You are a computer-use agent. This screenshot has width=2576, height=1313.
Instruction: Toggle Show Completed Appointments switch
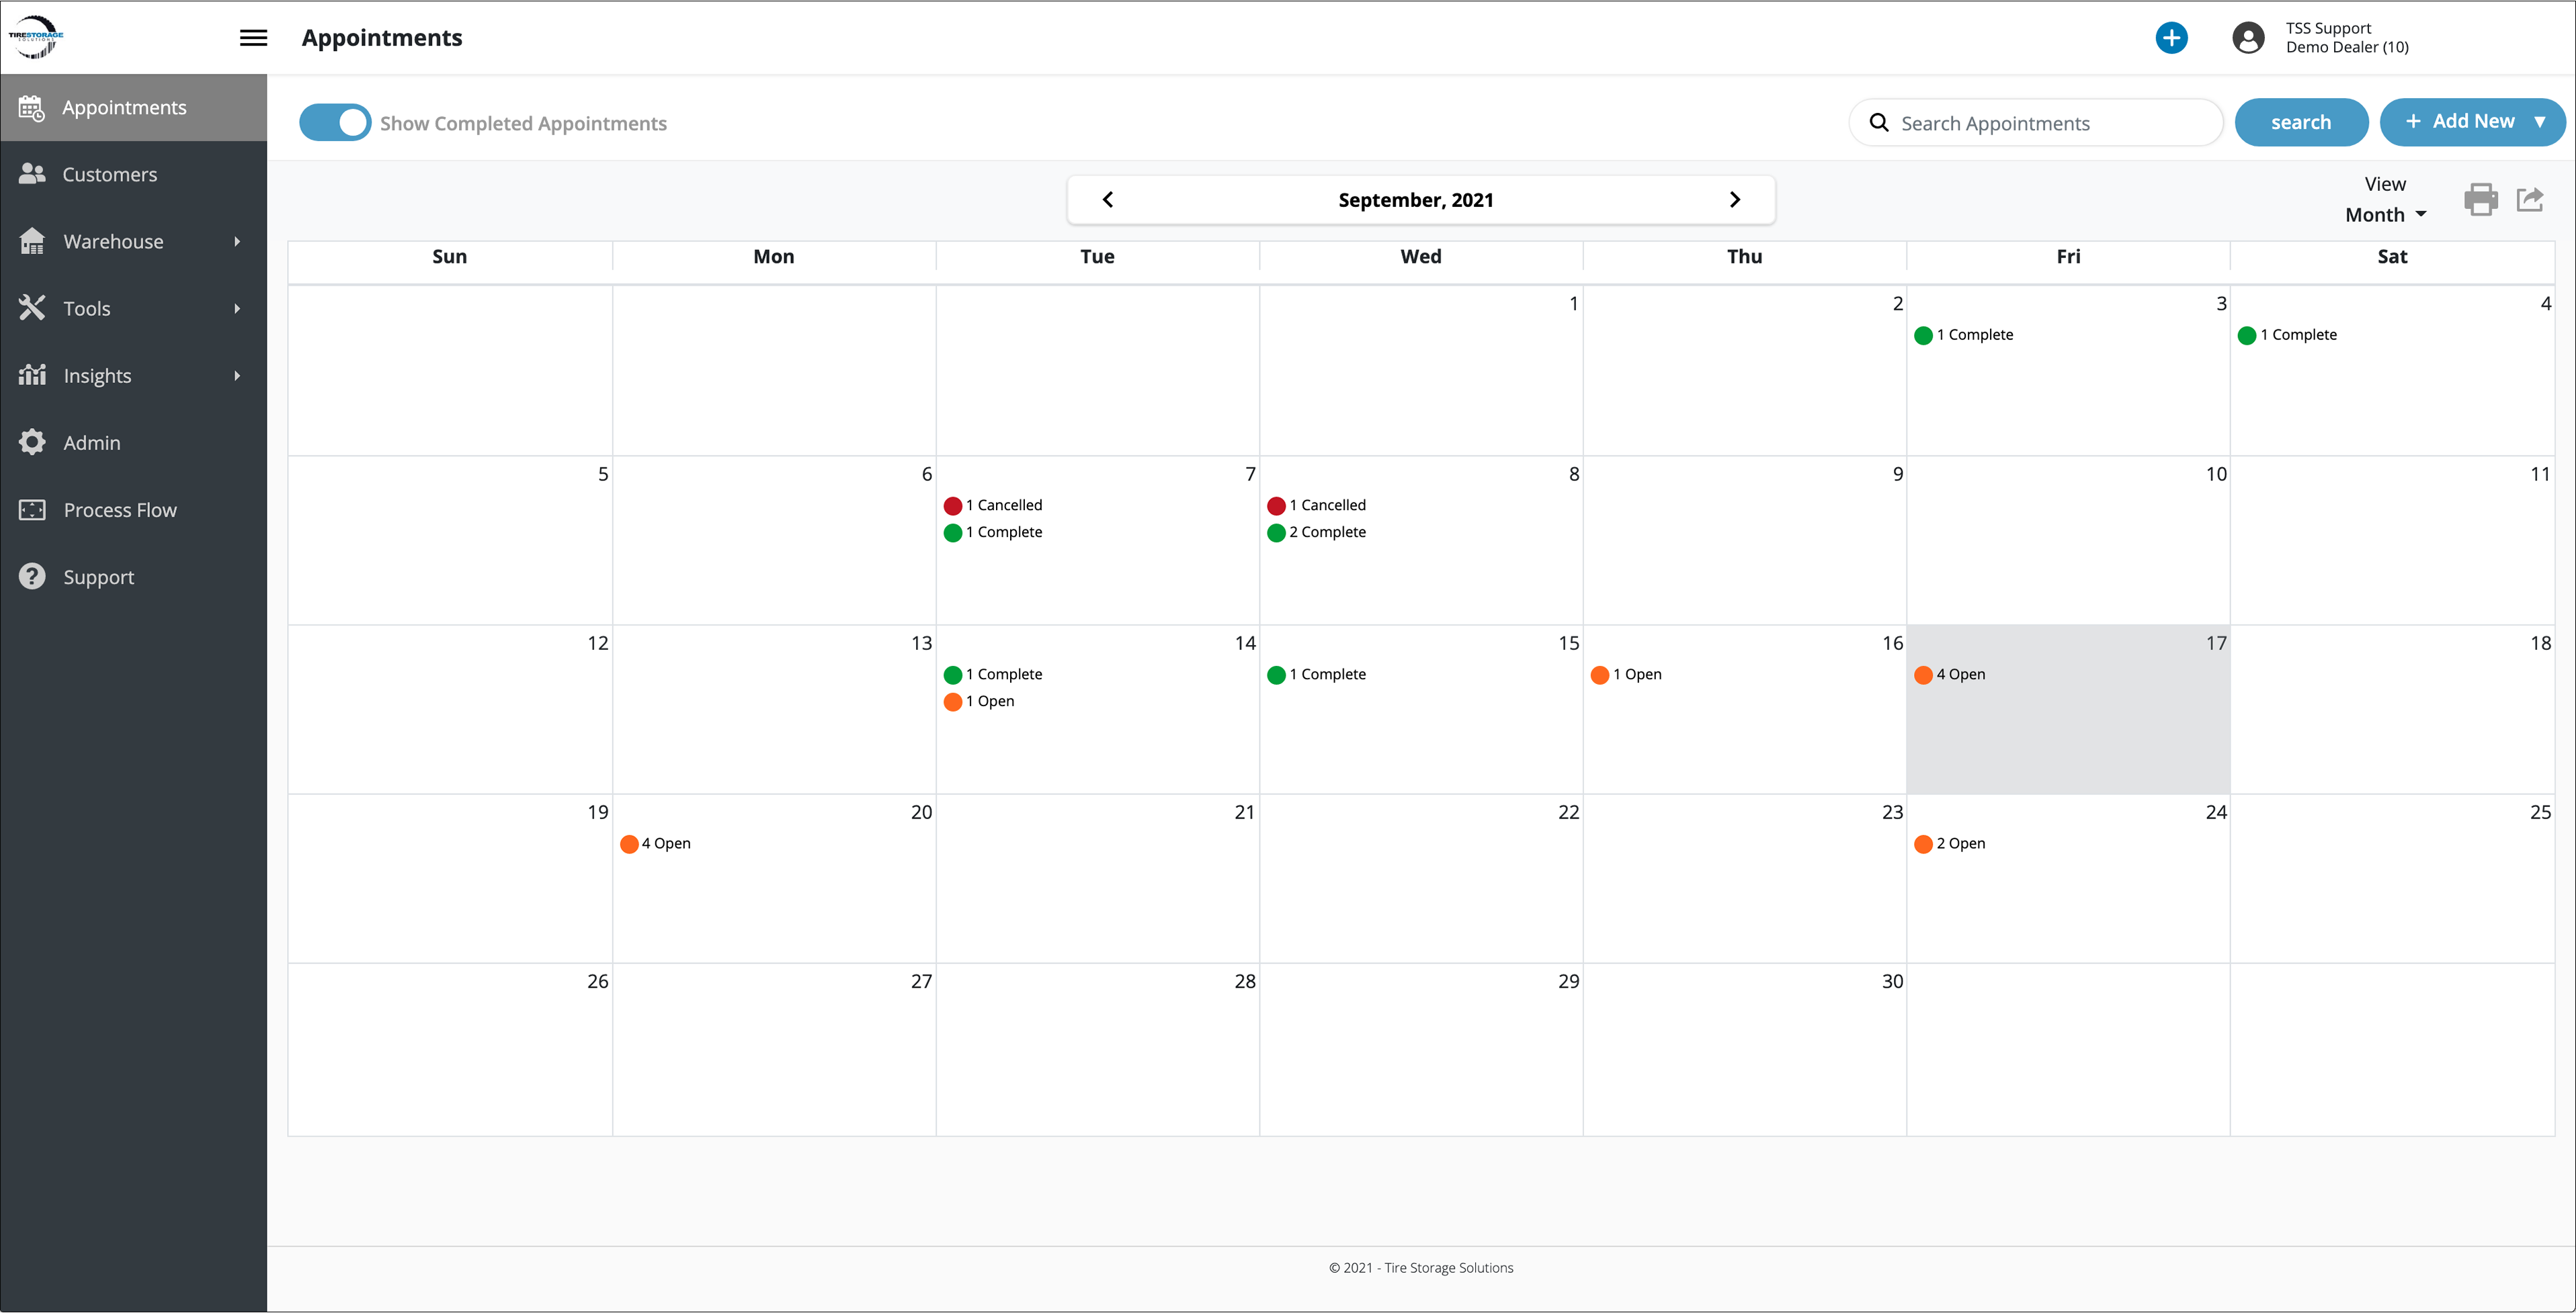(x=335, y=123)
